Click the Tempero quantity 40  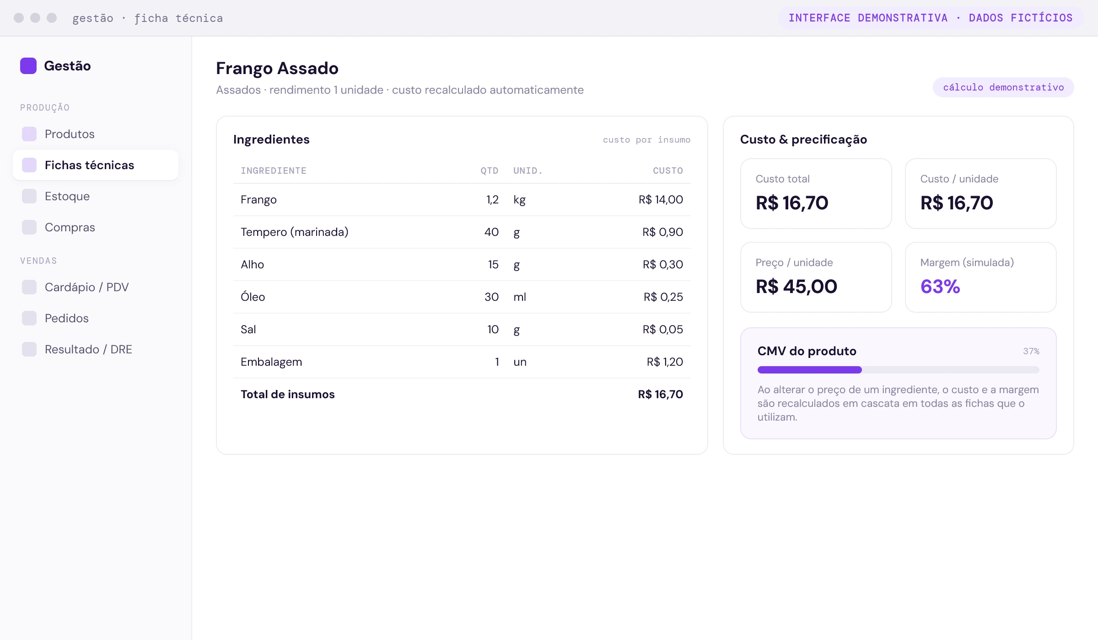[491, 232]
